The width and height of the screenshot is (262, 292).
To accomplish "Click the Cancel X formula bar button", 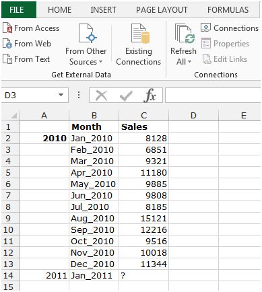I will (102, 96).
